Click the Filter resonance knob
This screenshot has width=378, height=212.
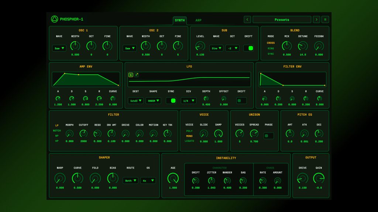tap(97, 134)
